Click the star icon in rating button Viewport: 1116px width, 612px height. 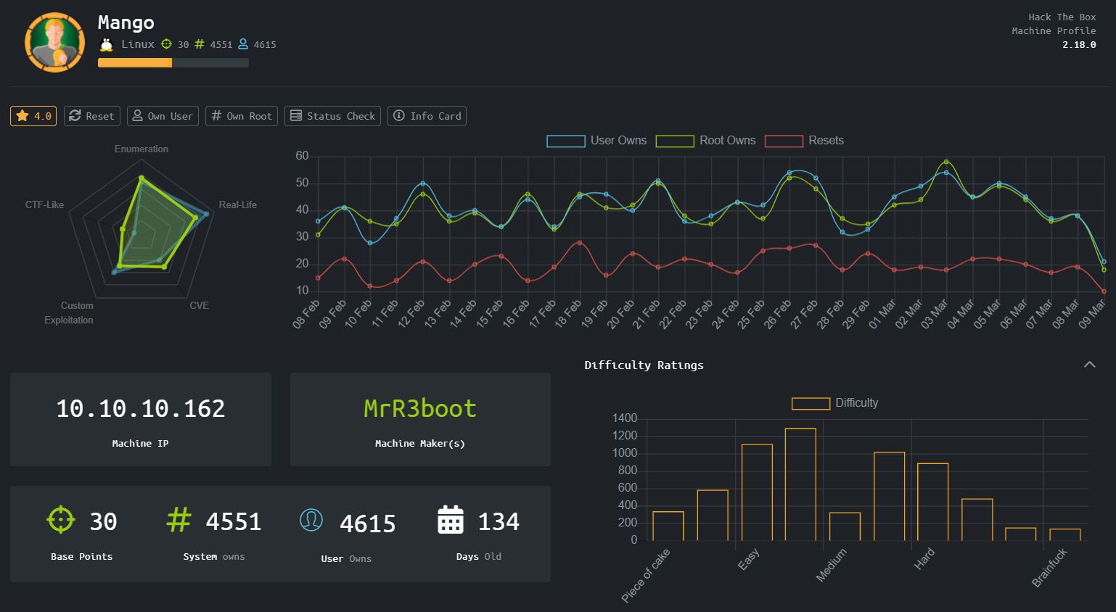tap(22, 116)
